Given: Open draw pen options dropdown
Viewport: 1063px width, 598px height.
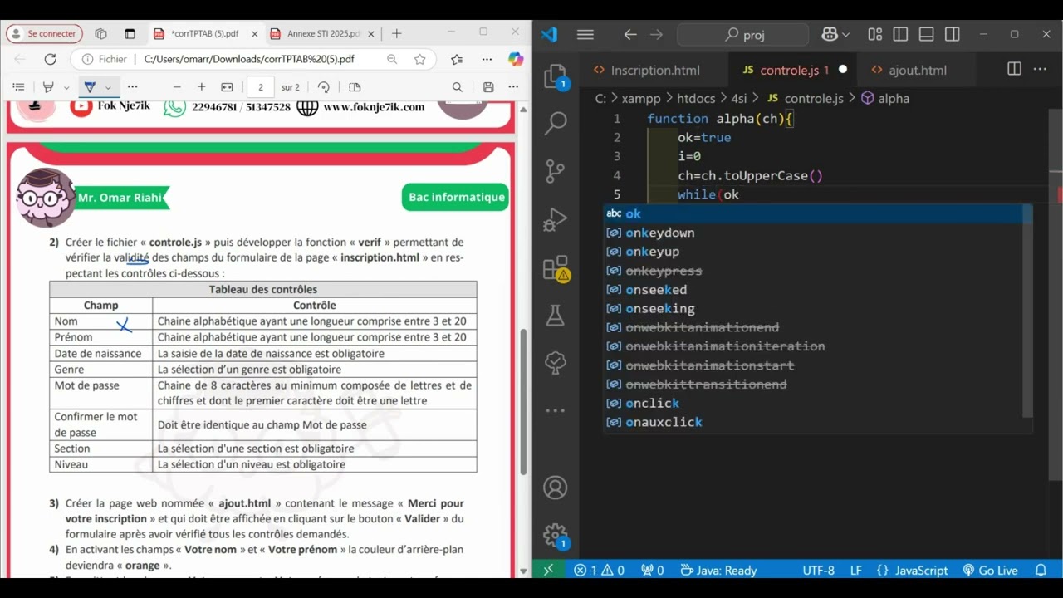Looking at the screenshot, I should coord(108,87).
